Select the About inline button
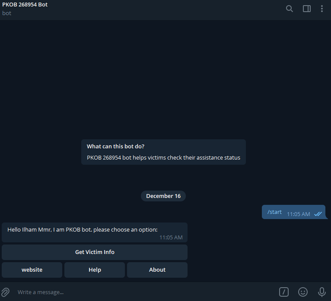The image size is (331, 301). pyautogui.click(x=157, y=270)
